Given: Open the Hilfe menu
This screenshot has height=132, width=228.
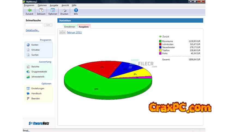Looking at the screenshot, I should [x=74, y=5].
